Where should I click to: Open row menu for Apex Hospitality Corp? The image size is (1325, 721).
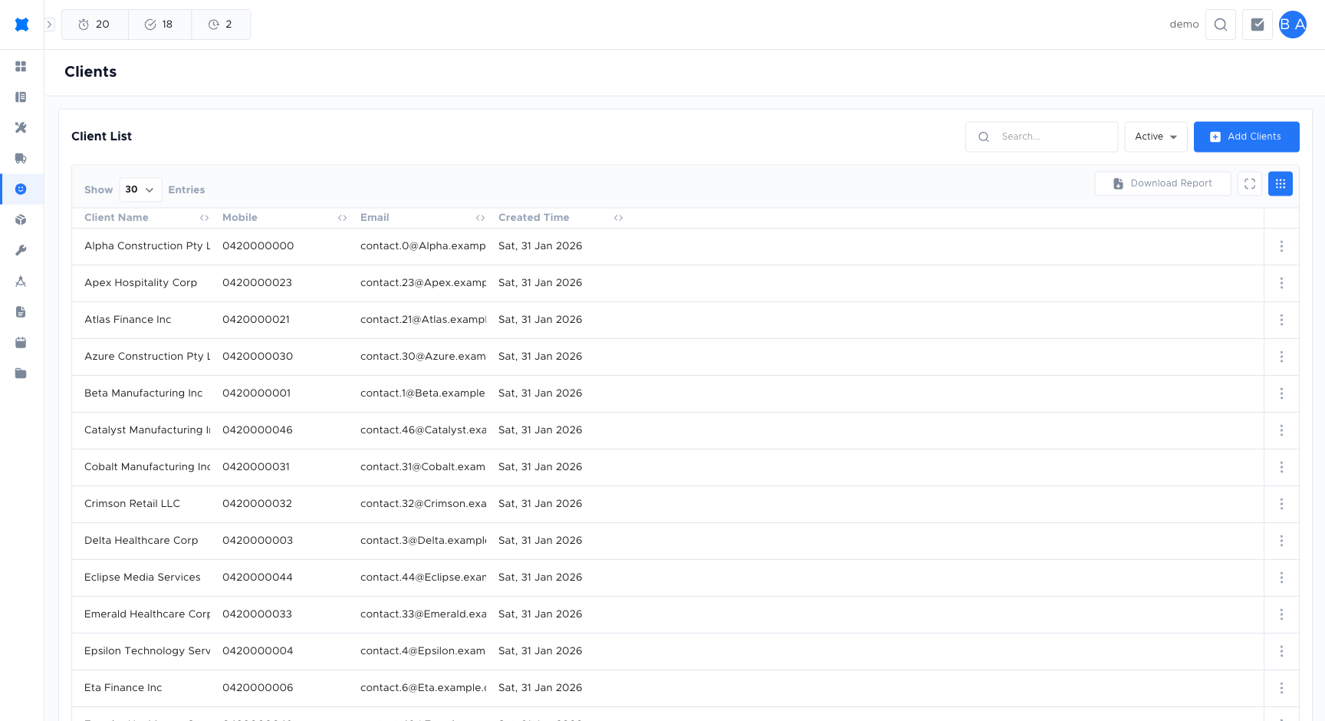[x=1281, y=283]
